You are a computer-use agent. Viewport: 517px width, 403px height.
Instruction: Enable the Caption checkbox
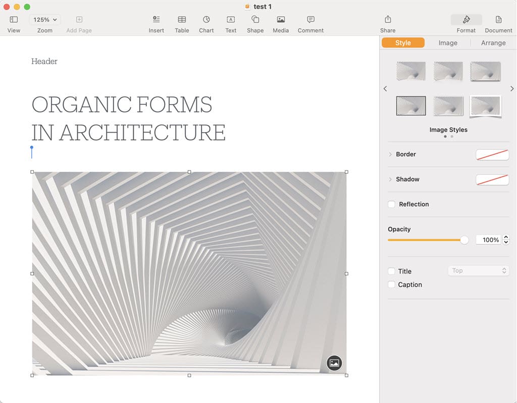(x=391, y=285)
